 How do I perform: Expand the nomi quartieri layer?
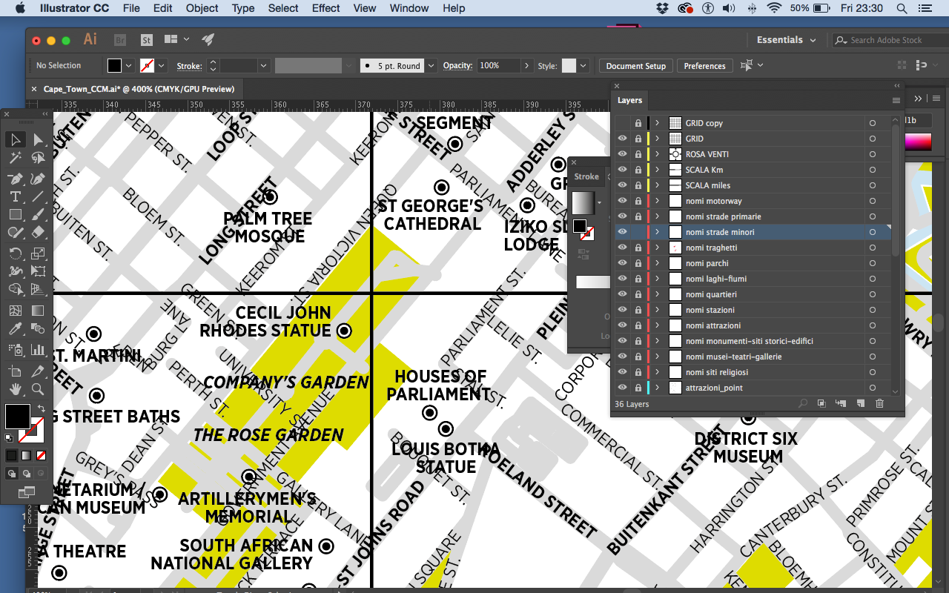pos(657,294)
